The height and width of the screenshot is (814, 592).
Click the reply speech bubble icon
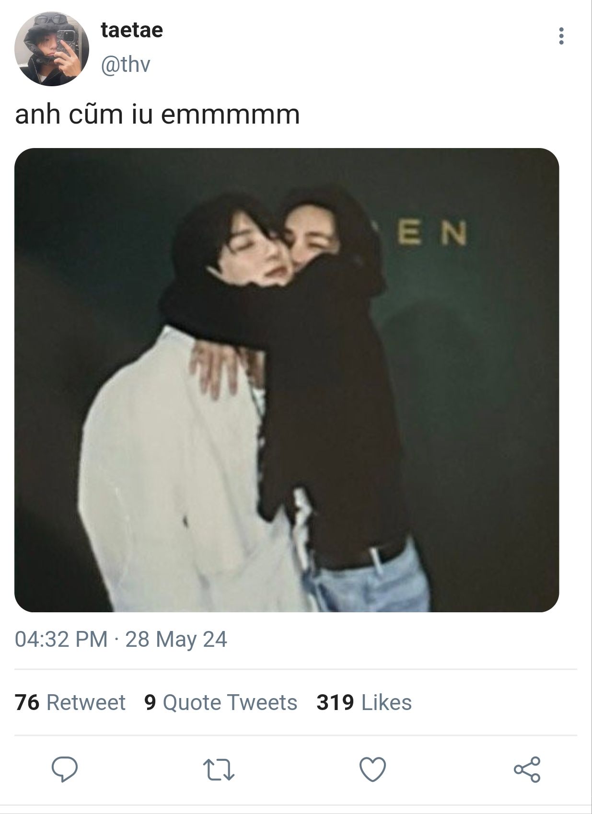click(65, 769)
